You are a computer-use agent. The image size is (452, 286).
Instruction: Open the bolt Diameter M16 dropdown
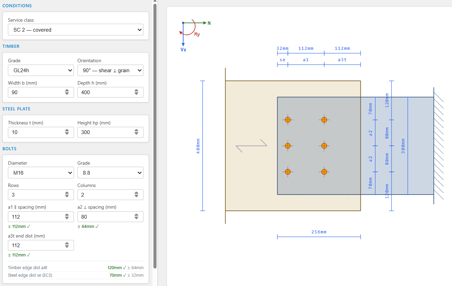click(41, 173)
